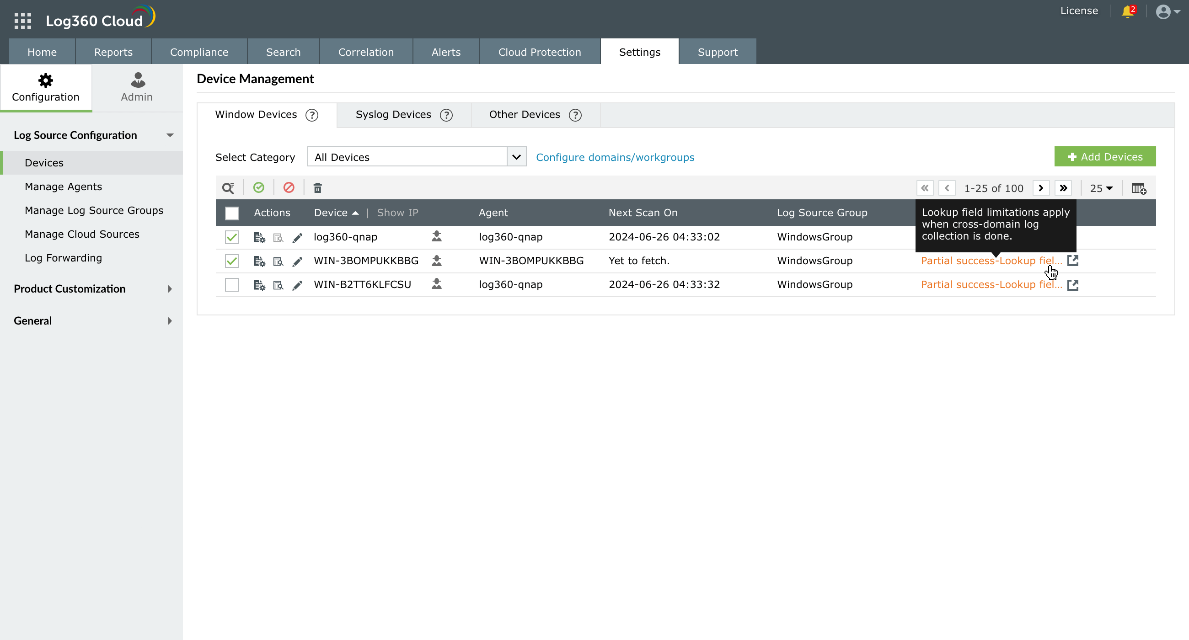Click the red disable devices icon

tap(289, 188)
